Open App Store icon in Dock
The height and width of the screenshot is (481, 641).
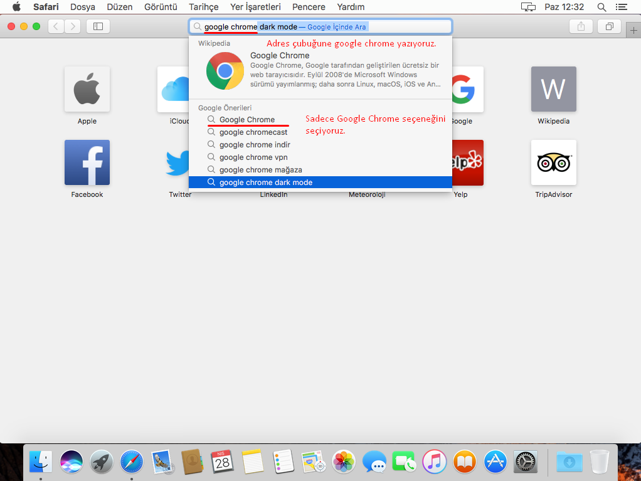tap(495, 462)
